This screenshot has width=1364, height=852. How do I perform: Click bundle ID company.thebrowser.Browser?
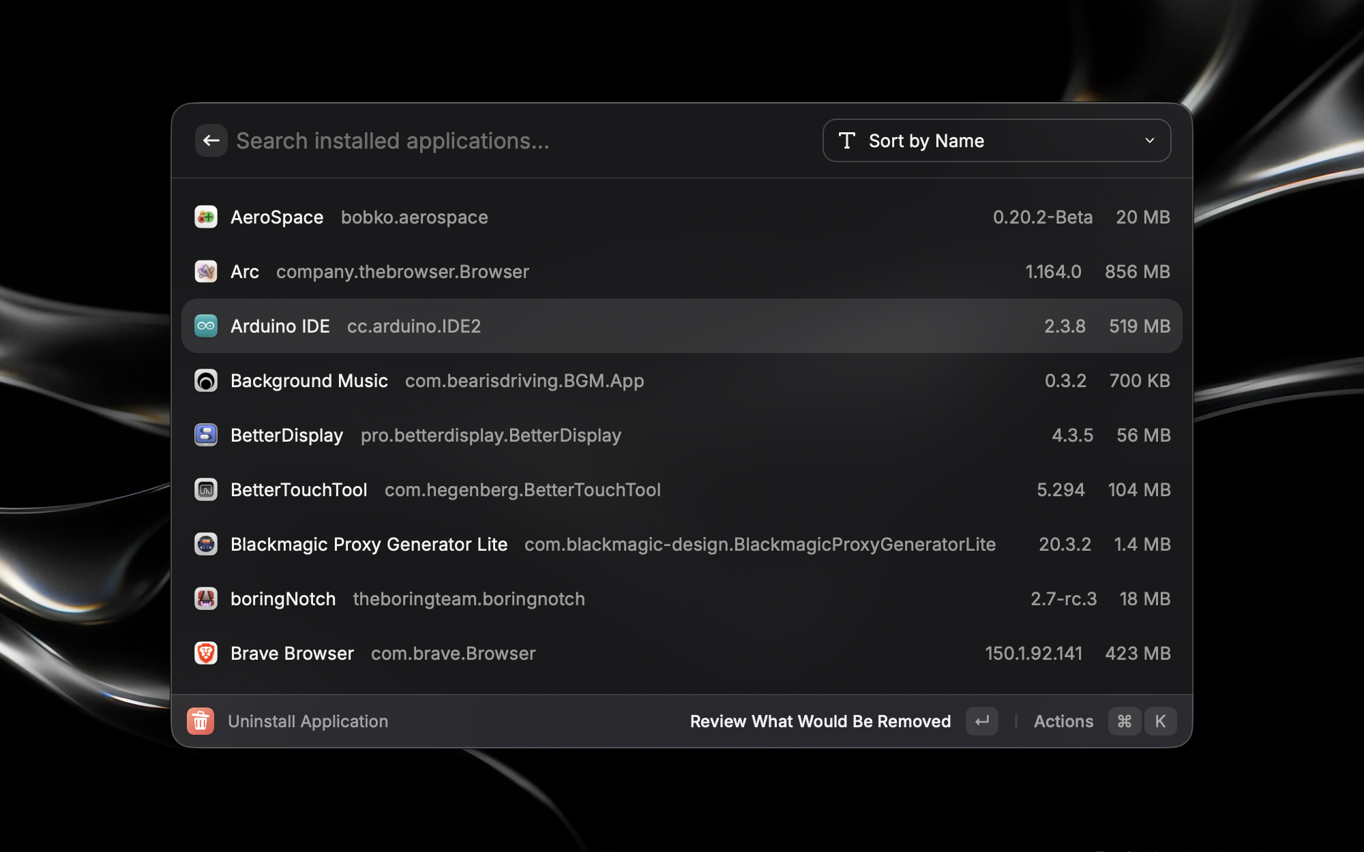pos(402,271)
